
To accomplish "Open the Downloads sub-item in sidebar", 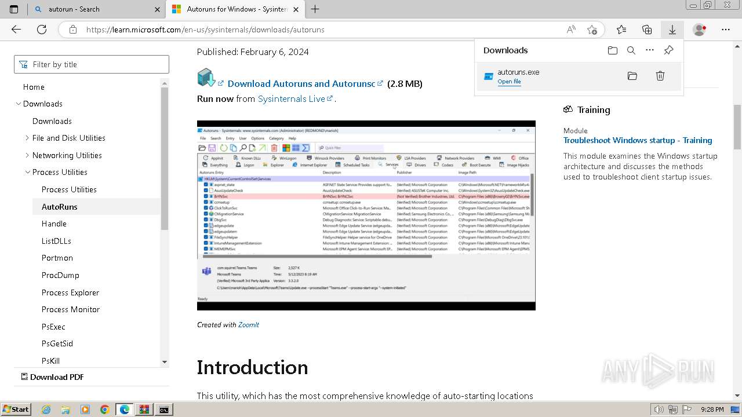I will click(x=52, y=121).
